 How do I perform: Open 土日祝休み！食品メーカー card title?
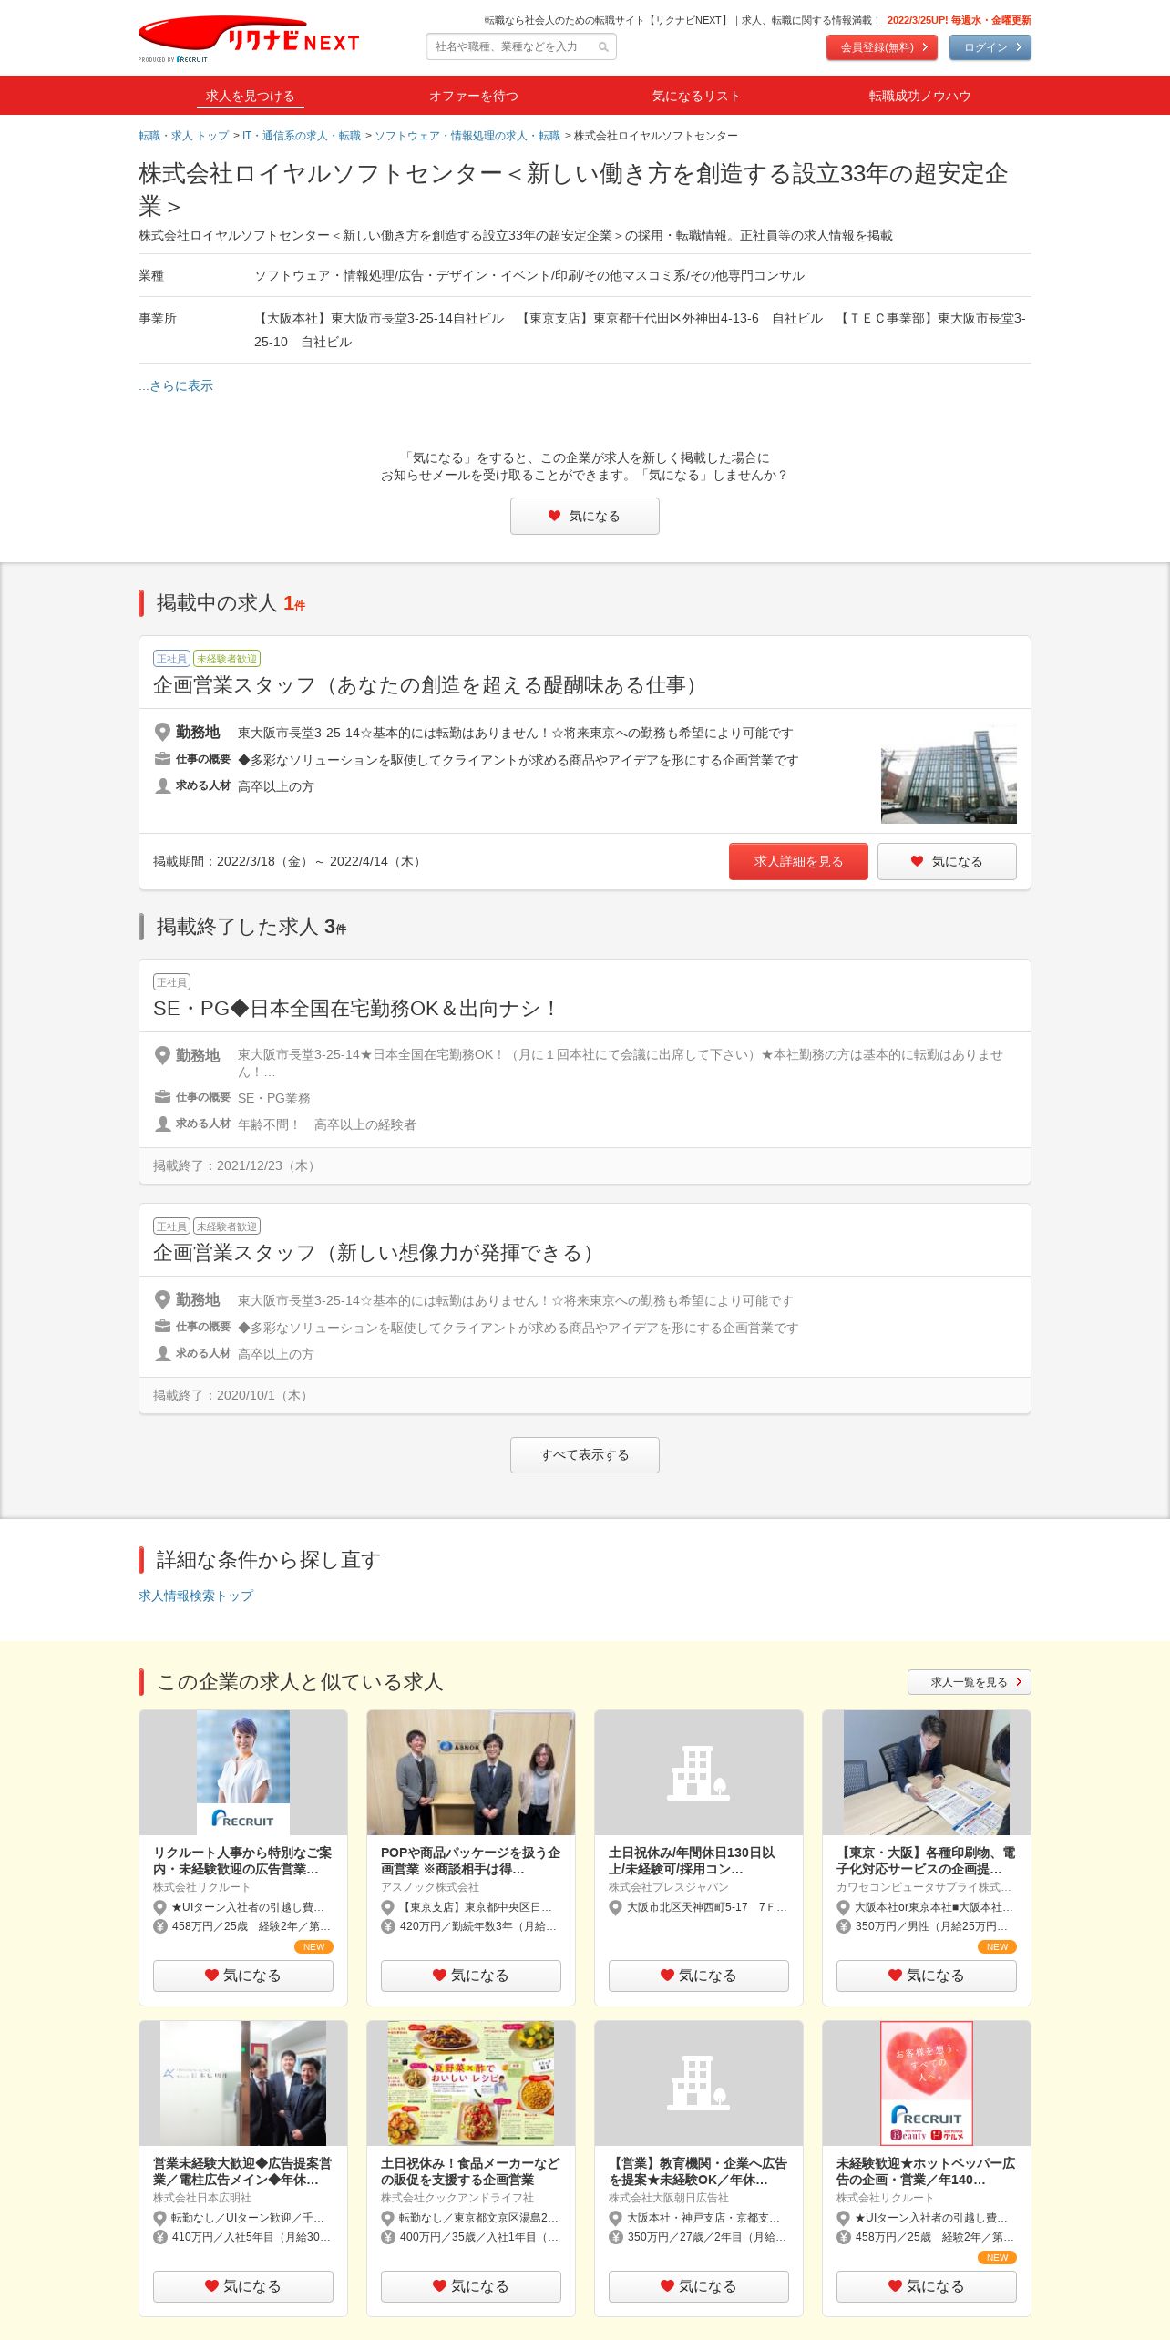pos(470,2171)
